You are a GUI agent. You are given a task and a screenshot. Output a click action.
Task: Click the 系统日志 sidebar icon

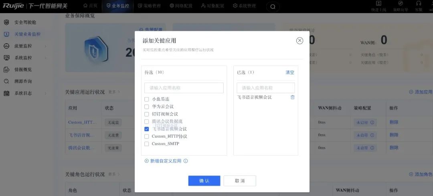tap(6, 93)
